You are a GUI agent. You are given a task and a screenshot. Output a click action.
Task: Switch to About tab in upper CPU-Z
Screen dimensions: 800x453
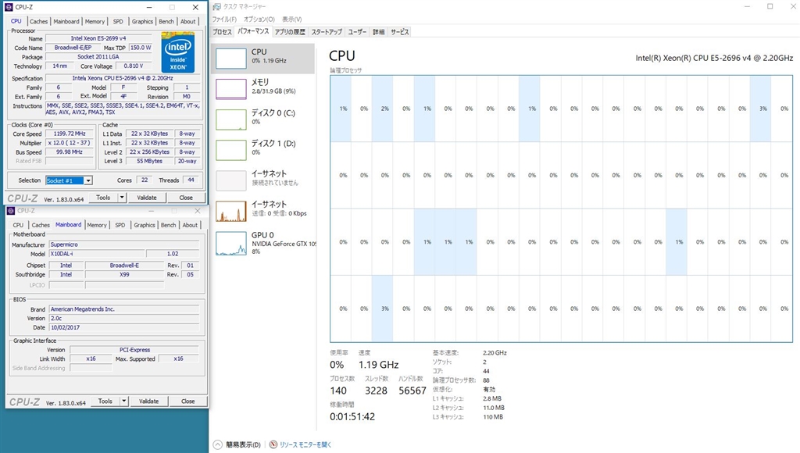pyautogui.click(x=188, y=21)
